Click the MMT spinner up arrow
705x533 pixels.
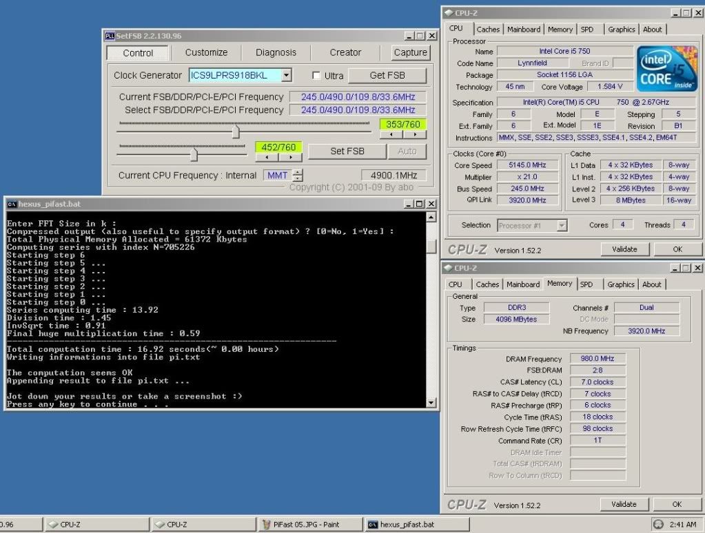[x=298, y=171]
